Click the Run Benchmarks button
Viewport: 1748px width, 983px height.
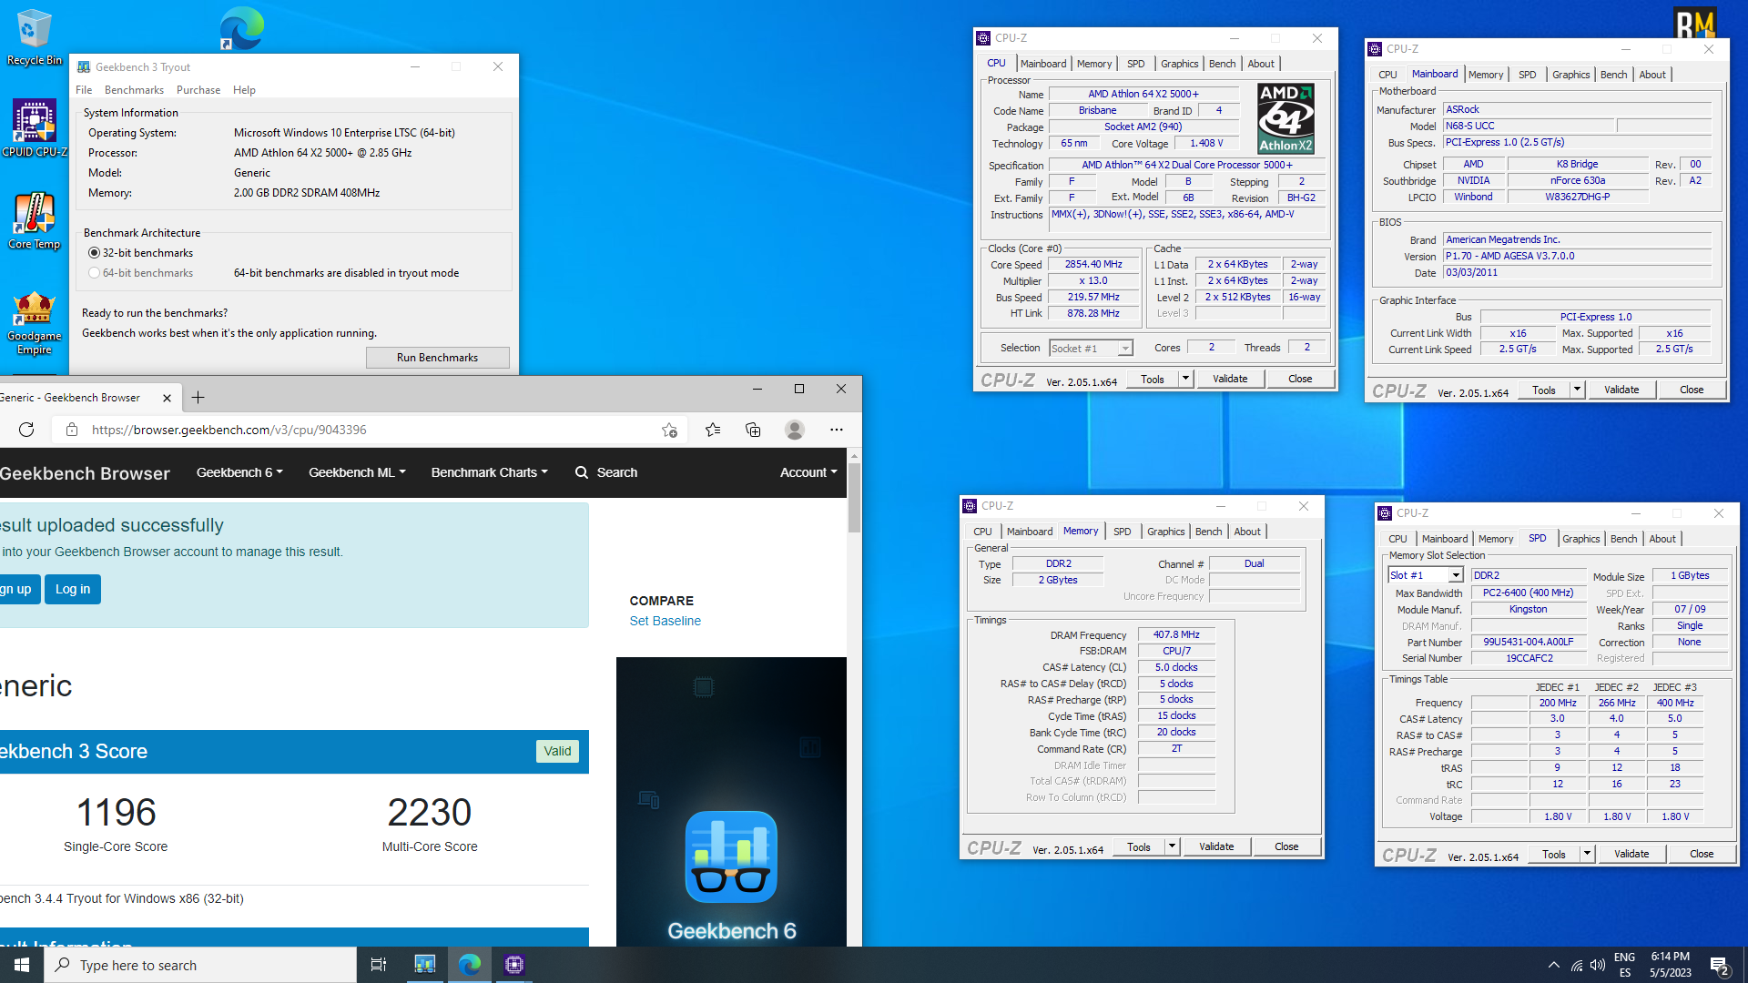coord(437,358)
